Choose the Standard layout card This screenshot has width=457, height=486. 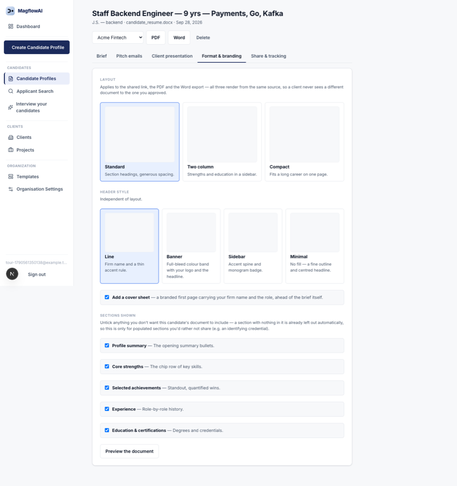pos(140,142)
